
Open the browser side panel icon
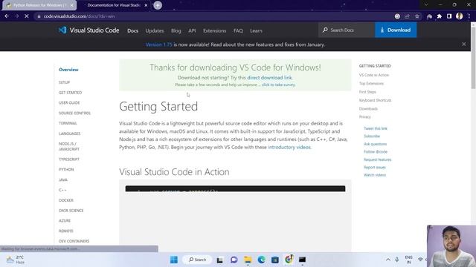449,16
